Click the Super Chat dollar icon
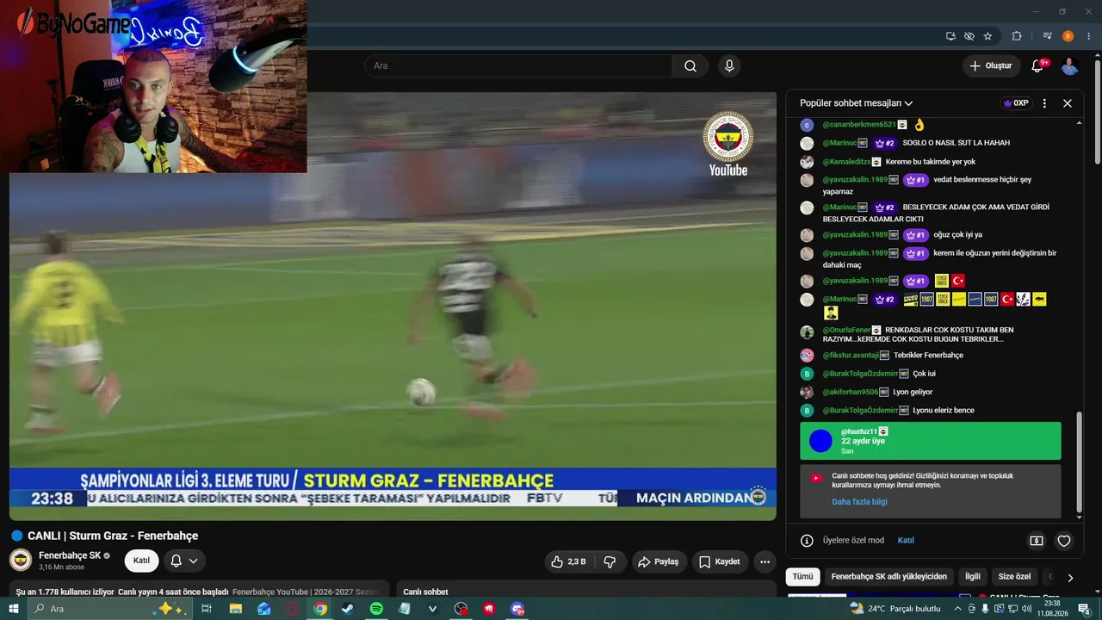 (x=1037, y=541)
